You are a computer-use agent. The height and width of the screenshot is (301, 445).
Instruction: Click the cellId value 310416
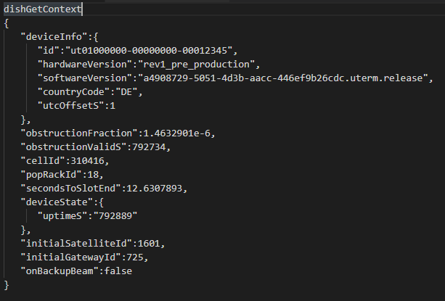click(88, 161)
